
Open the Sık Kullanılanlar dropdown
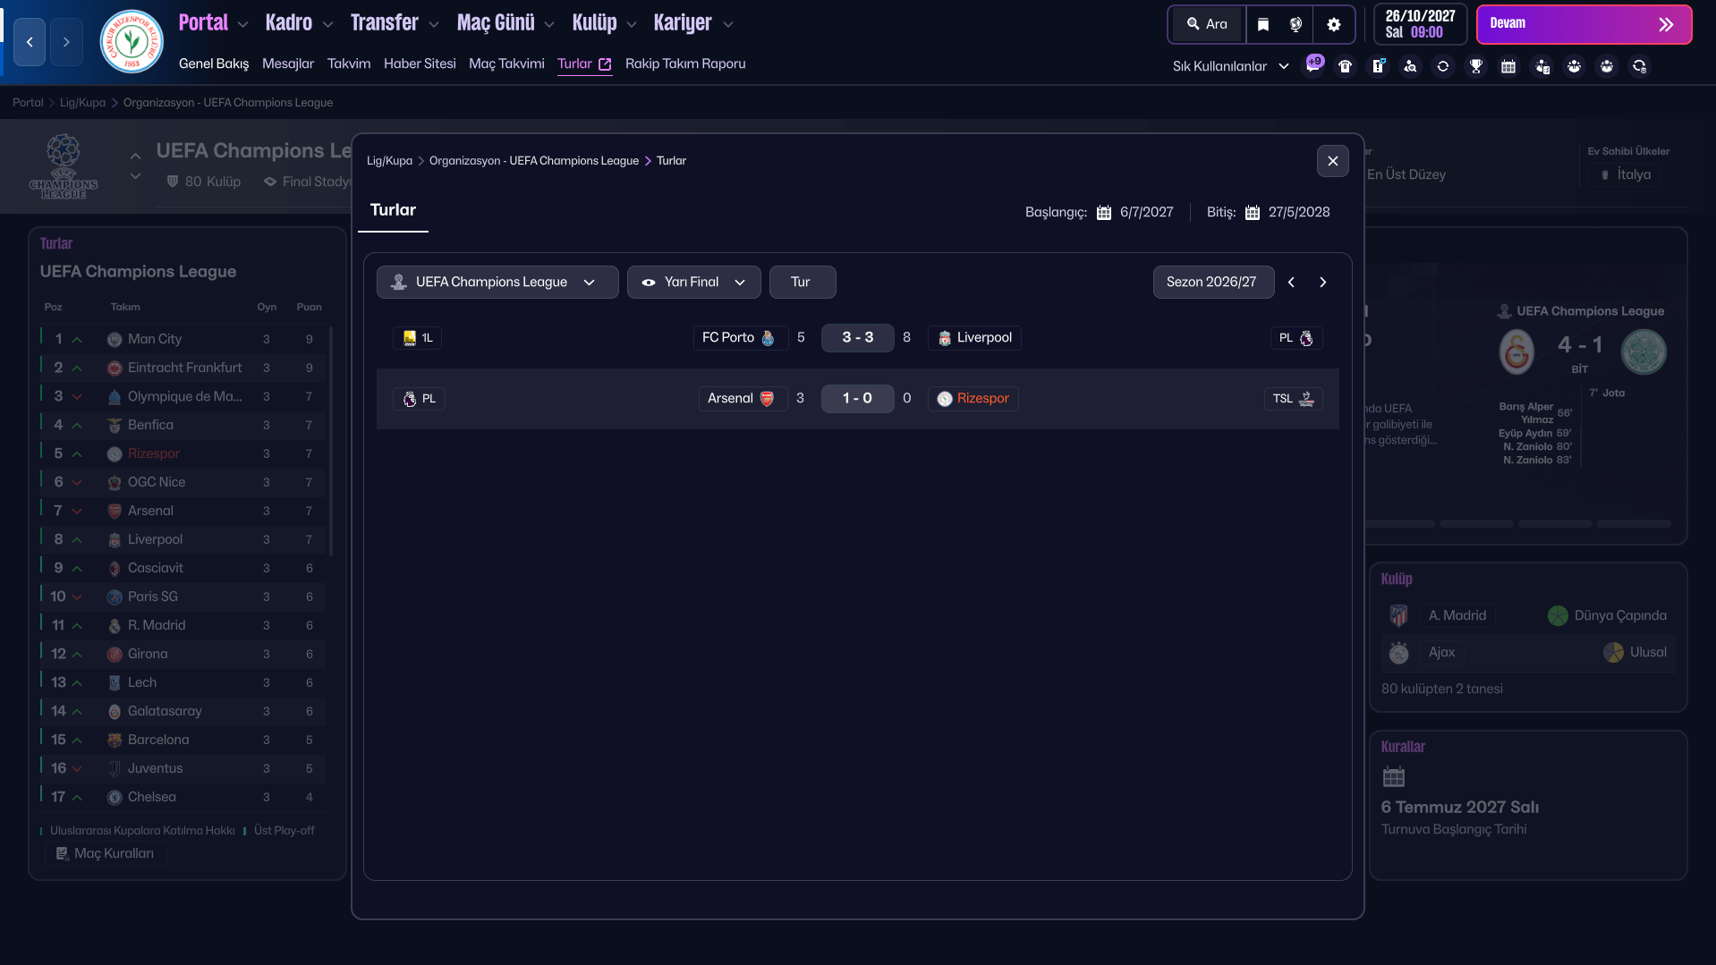[x=1230, y=66]
